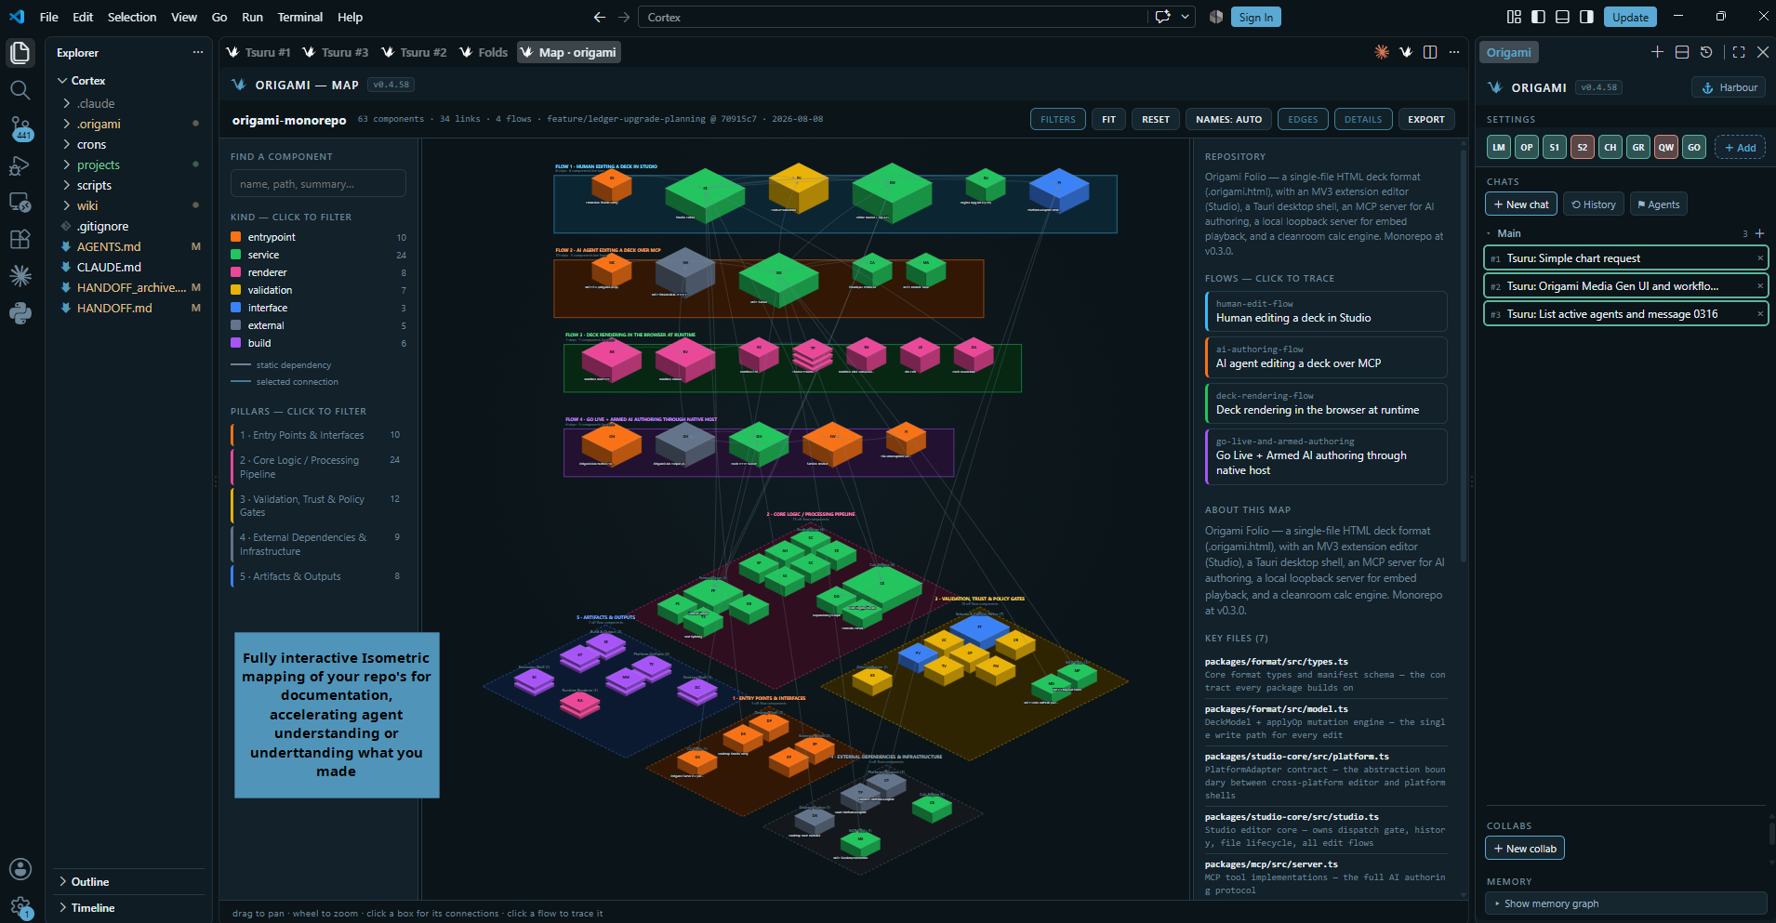Switch to the Folds tab
Viewport: 1776px width, 923px height.
(484, 52)
